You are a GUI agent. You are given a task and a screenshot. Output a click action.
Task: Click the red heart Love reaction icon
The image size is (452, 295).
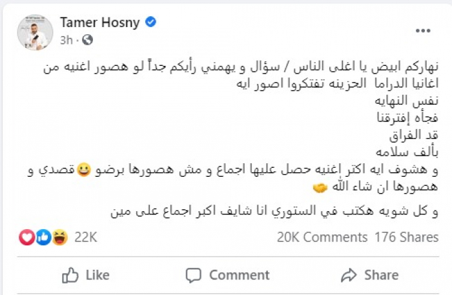(27, 238)
